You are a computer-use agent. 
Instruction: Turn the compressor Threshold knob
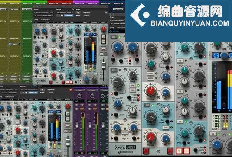coord(150,48)
